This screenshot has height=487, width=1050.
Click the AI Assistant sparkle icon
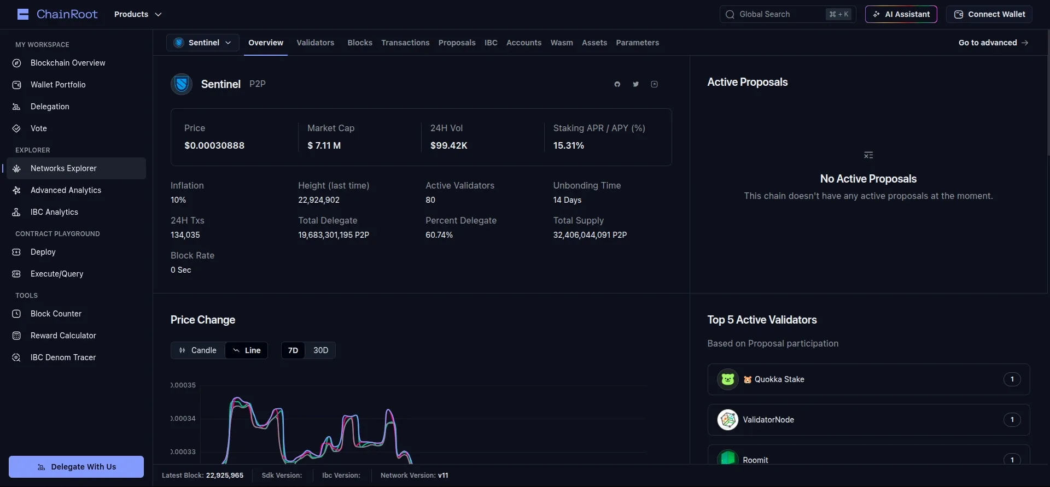(877, 14)
